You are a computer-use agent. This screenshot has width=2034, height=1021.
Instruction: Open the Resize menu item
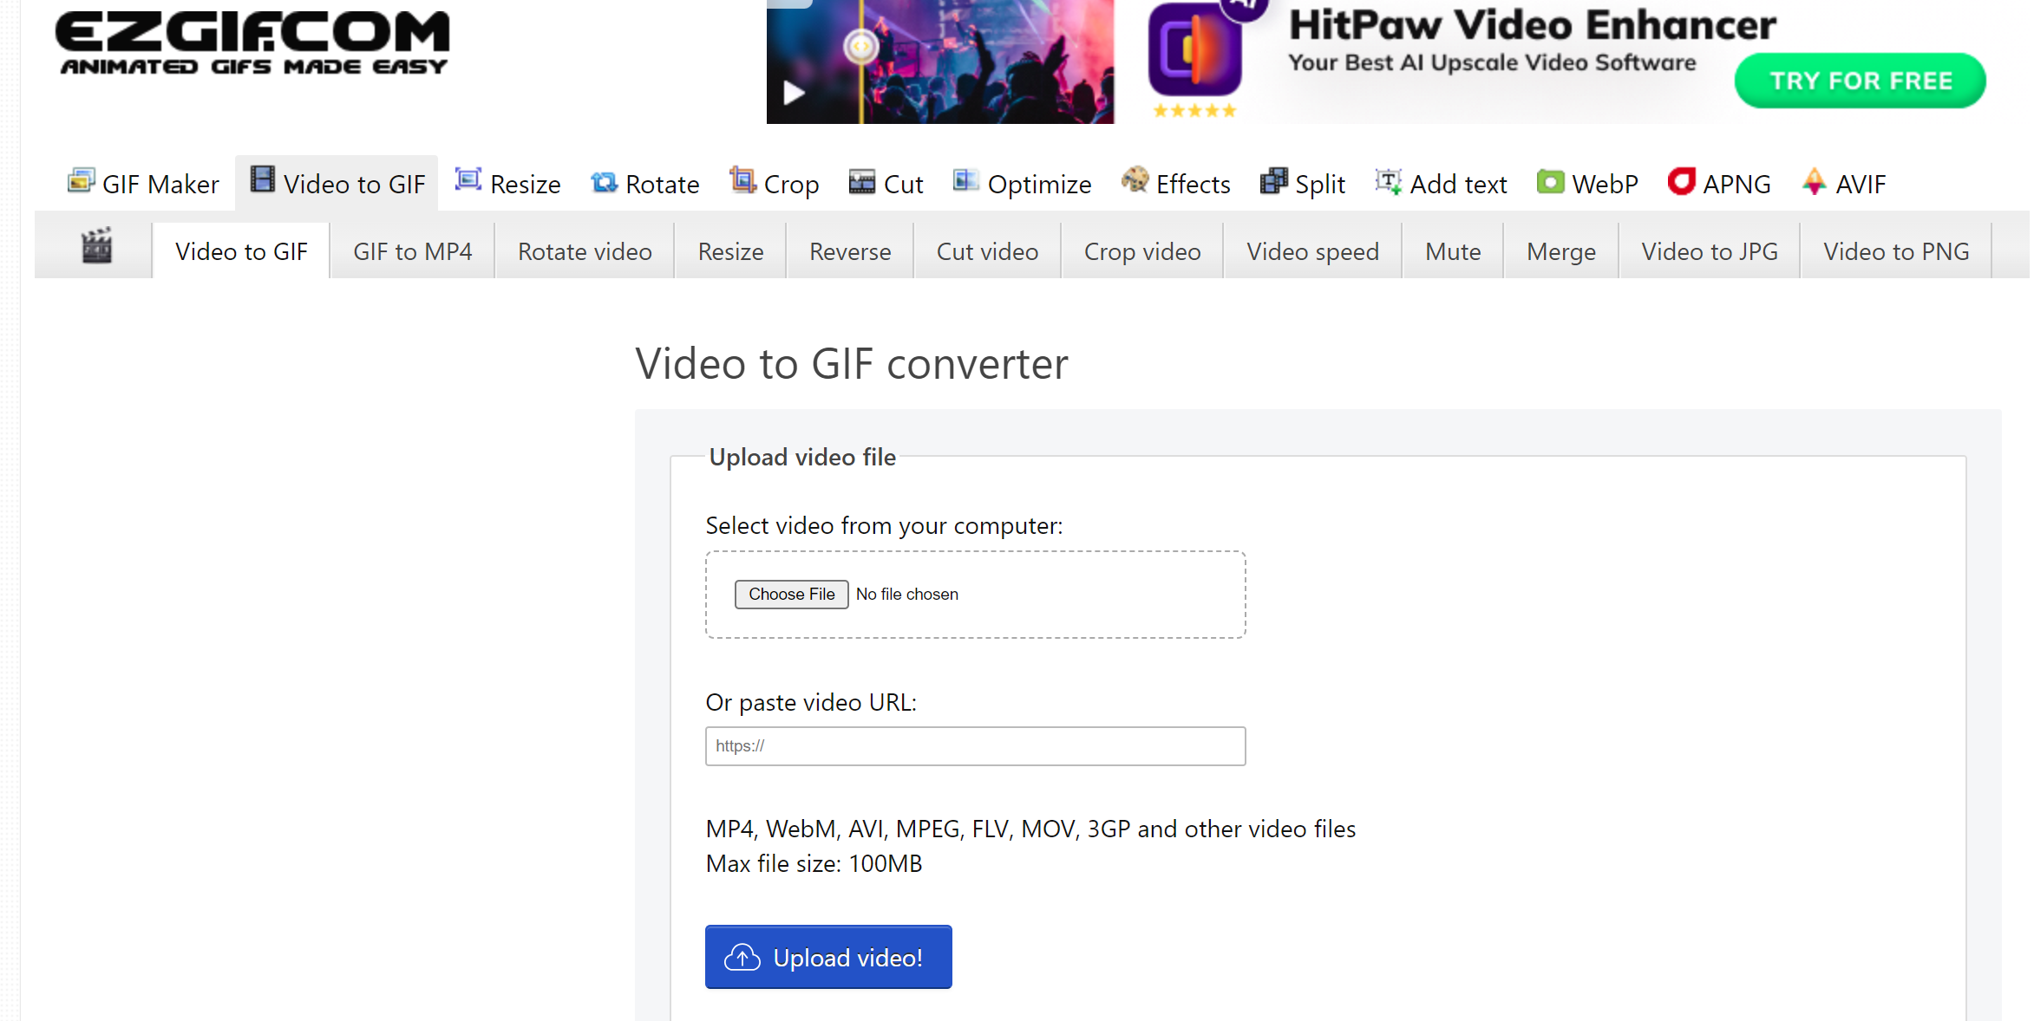(508, 183)
